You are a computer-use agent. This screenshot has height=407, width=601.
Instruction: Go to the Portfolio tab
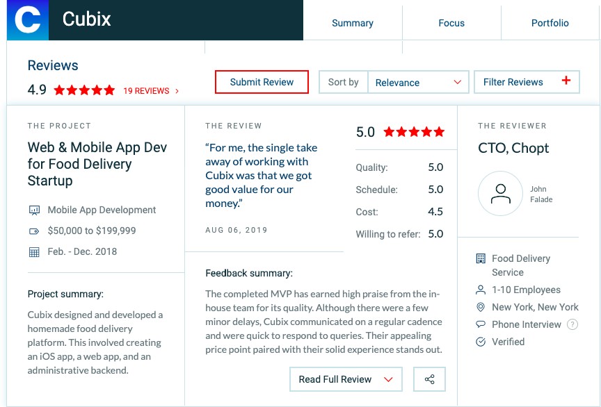tap(550, 23)
